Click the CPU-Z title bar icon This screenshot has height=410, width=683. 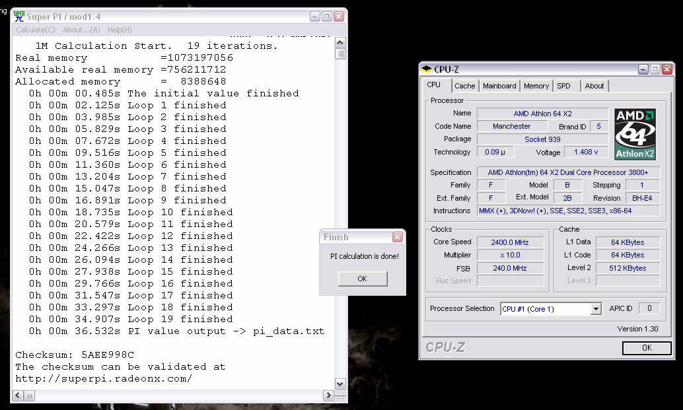[427, 69]
